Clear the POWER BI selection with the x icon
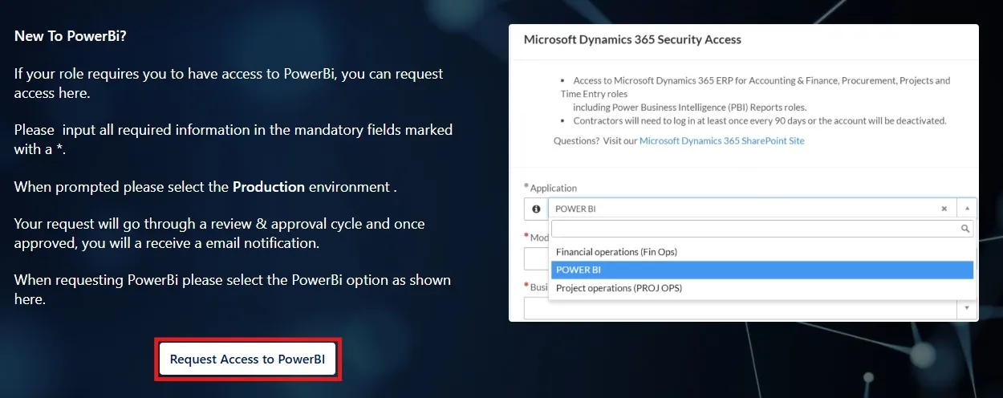This screenshot has height=398, width=1003. [x=944, y=209]
